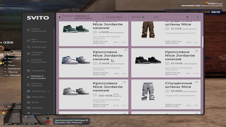This screenshot has height=127, width=226.
Task: Open История сделок sidebar icon
Action: [28, 54]
